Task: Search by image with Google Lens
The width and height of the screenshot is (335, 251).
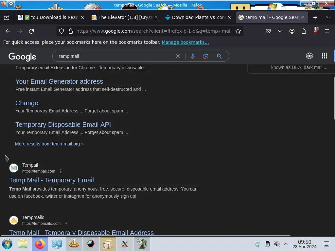Action: 205,56
